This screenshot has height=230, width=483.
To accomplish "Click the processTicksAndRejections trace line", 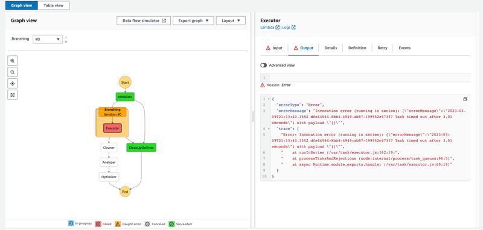I will (x=368, y=158).
